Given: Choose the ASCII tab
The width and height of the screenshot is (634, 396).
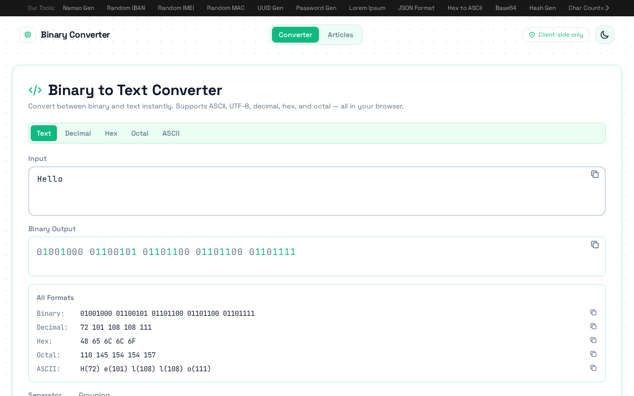Looking at the screenshot, I should coord(171,133).
